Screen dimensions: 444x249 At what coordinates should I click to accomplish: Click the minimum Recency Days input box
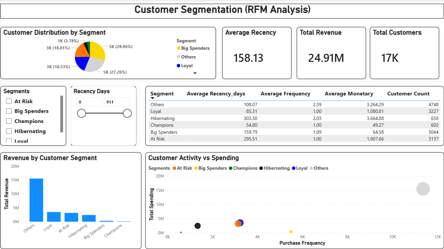[x=89, y=101]
